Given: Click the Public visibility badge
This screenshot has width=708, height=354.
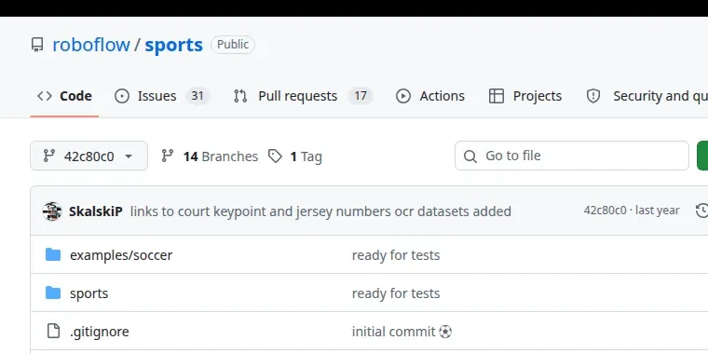Looking at the screenshot, I should click(x=233, y=45).
